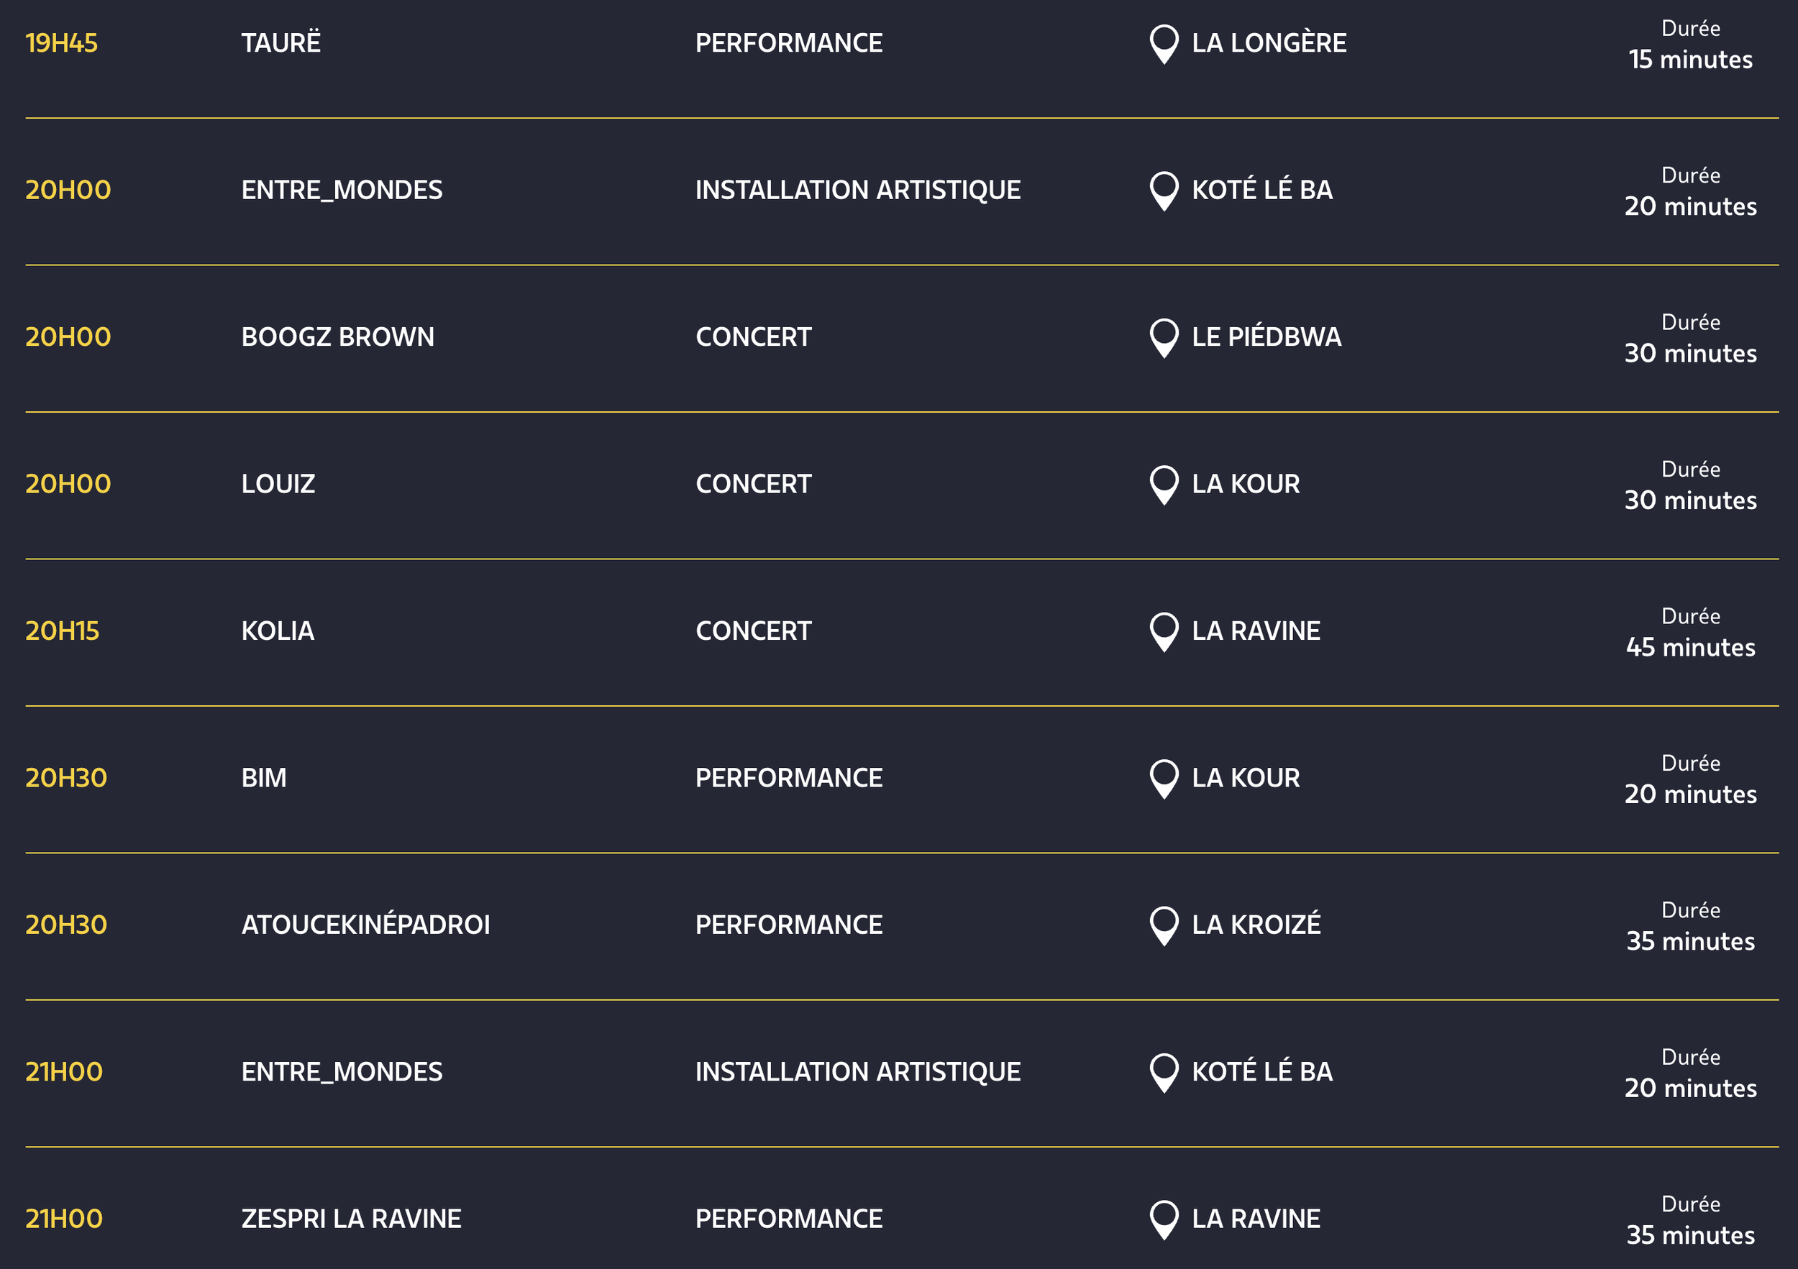
Task: Click the map pin in the LOUIZ row
Action: (1164, 485)
